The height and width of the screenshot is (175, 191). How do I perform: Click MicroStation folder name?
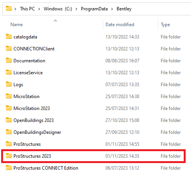[26, 97]
